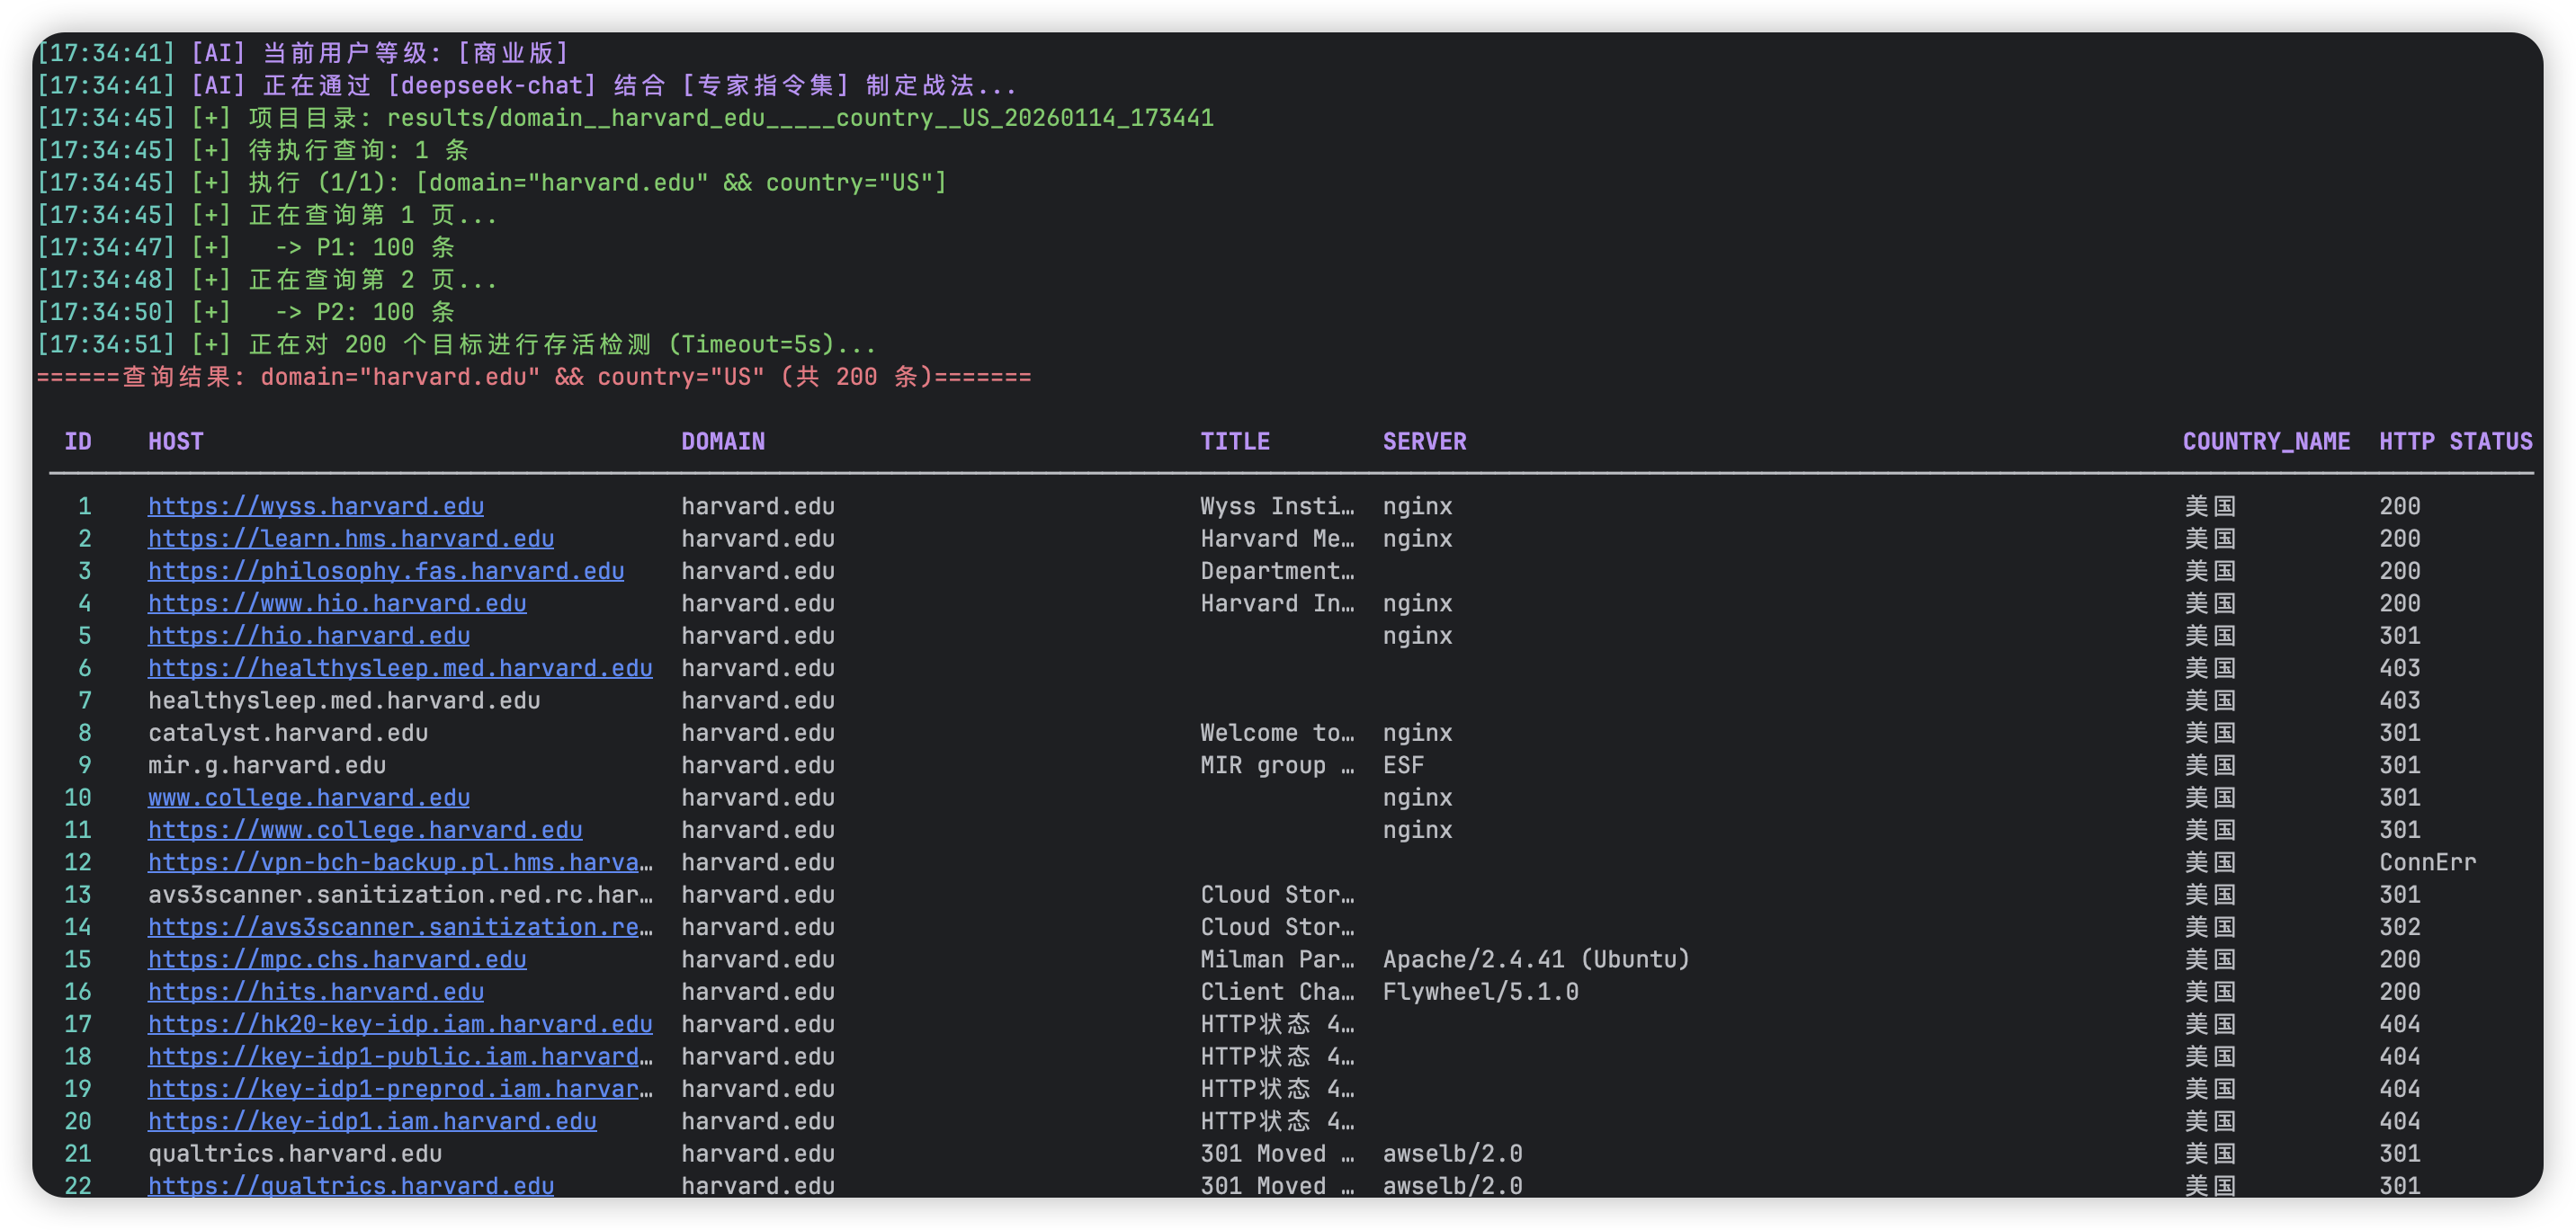Viewport: 2576px width, 1230px height.
Task: Click the philosophy.fas.harvard.edu hyperlink
Action: click(385, 571)
